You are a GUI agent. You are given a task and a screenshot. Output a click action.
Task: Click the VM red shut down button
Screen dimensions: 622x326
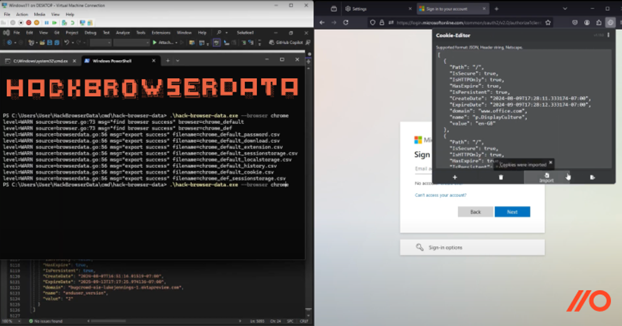click(29, 23)
